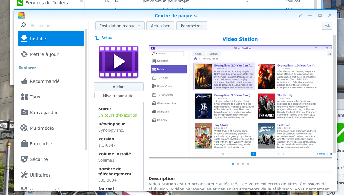Click the Entreprise briefcase icon
The width and height of the screenshot is (344, 195).
pos(24,144)
